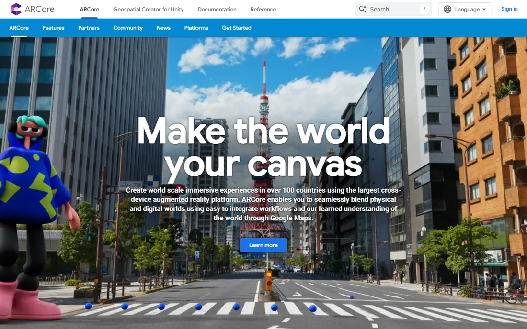Open News in the blue navigation bar

click(x=163, y=28)
